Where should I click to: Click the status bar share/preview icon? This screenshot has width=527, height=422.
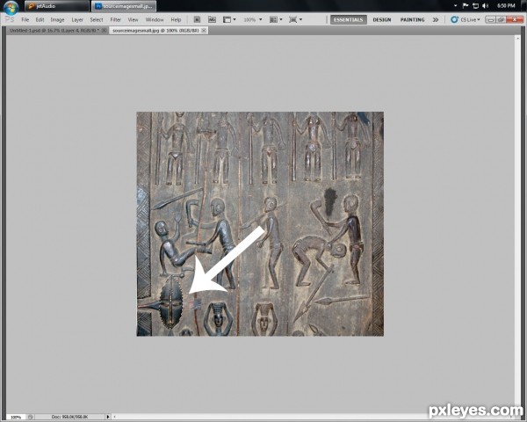tap(30, 417)
